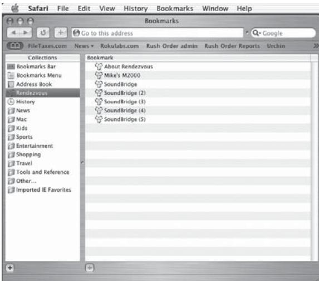The height and width of the screenshot is (281, 319).
Task: Select Bookmarks Menu collection
Action: pos(43,75)
